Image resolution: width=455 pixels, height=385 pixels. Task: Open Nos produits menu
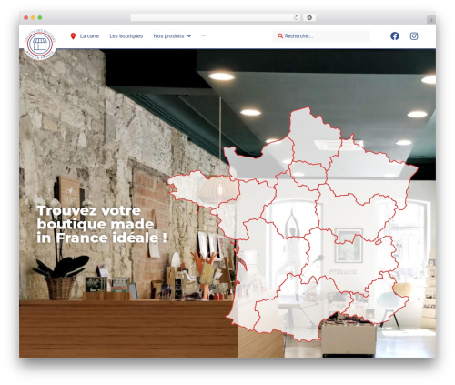click(168, 36)
